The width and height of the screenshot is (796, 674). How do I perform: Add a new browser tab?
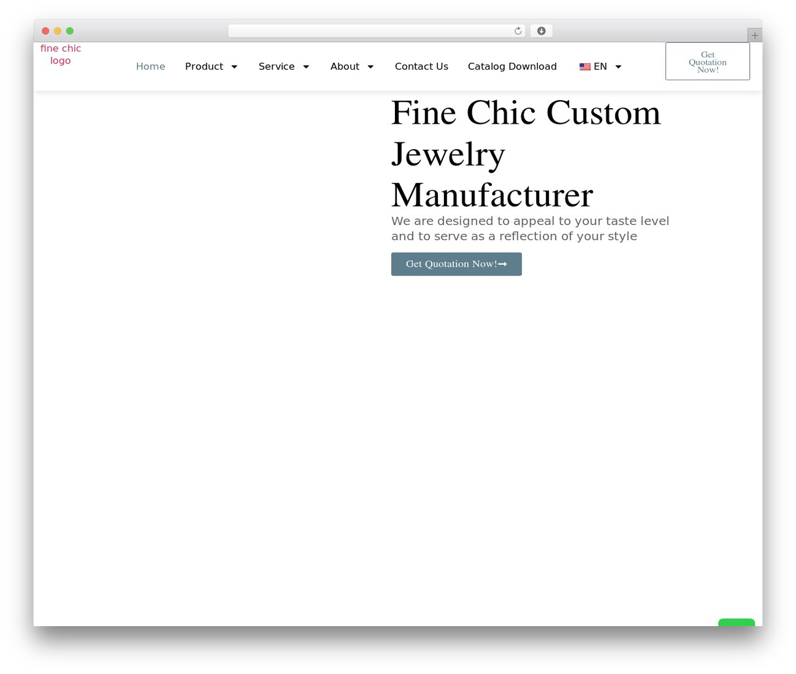(x=755, y=35)
